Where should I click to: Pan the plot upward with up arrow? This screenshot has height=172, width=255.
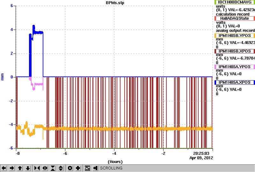tap(20, 168)
